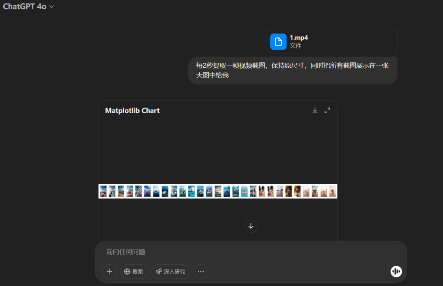Screen dimensions: 443x286
Task: Start voice mode with the waveform button
Action: tap(396, 271)
